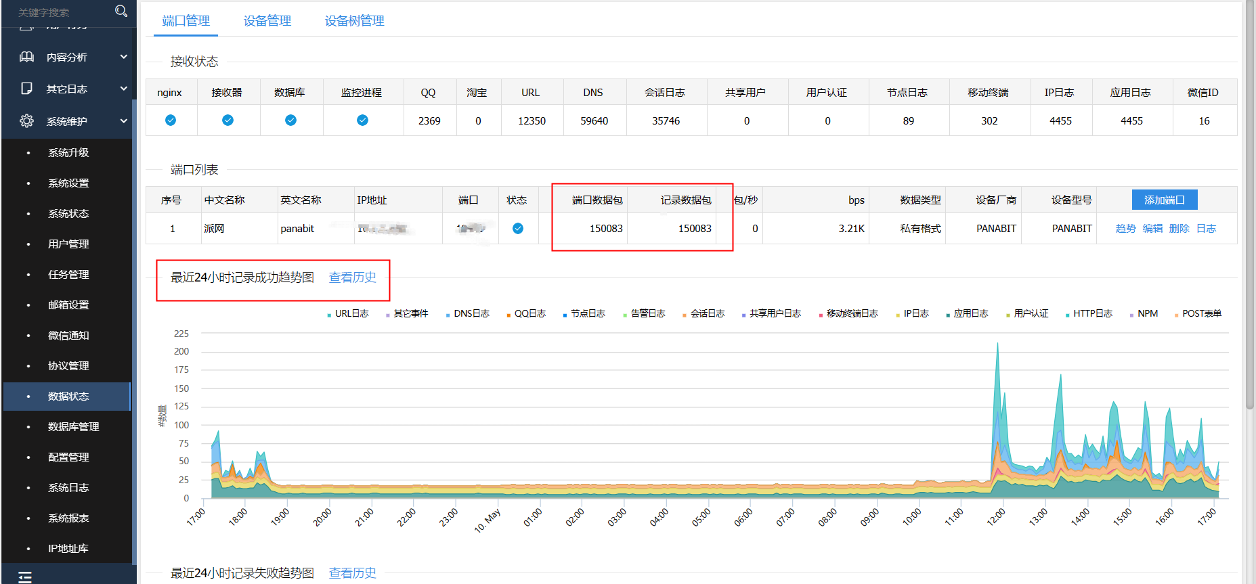Switch to the 设备树管理 tab
Screen dimensions: 1256x584
(x=355, y=21)
